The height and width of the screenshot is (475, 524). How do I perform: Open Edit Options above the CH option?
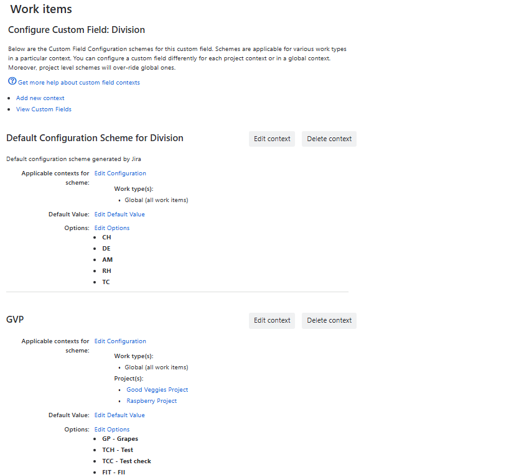click(x=112, y=228)
